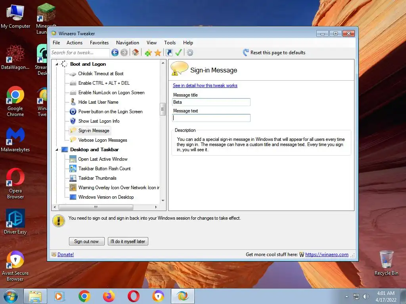Click the Hide Last User Name person icon
Viewport: 406px width, 304px height.
[73, 102]
